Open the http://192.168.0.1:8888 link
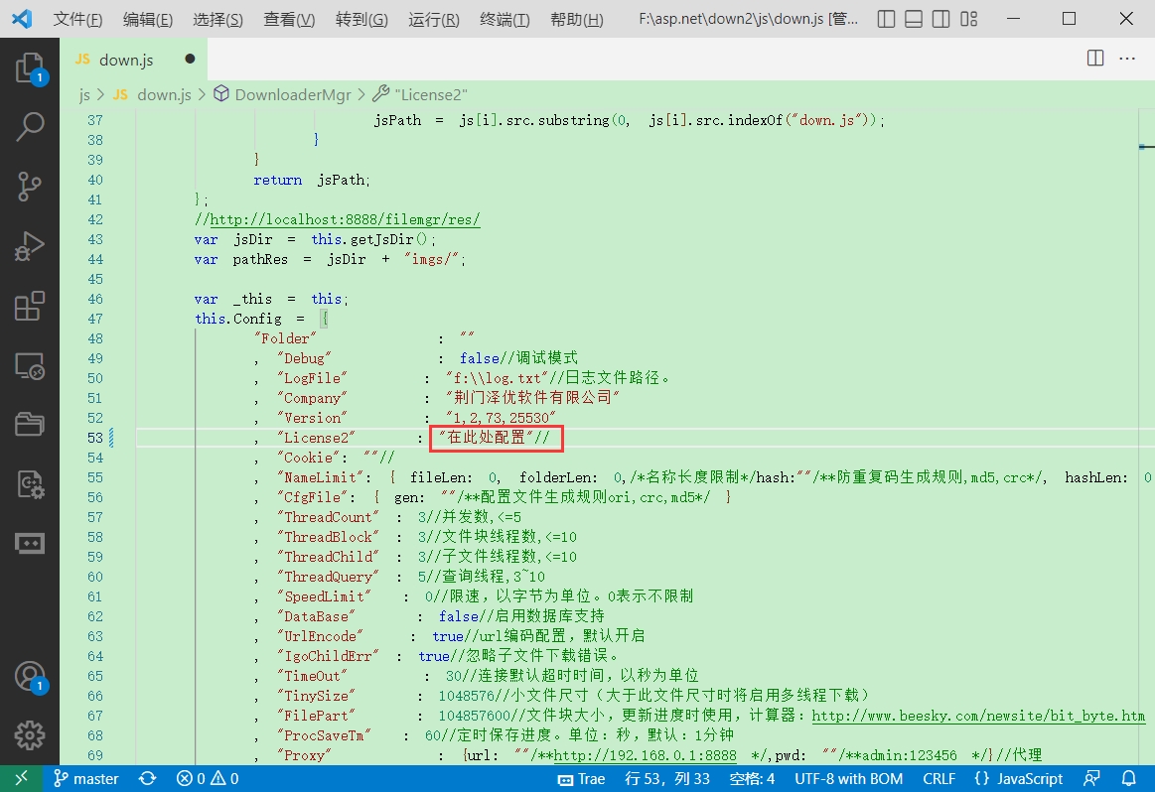Viewport: 1155px width, 792px height. pyautogui.click(x=645, y=755)
